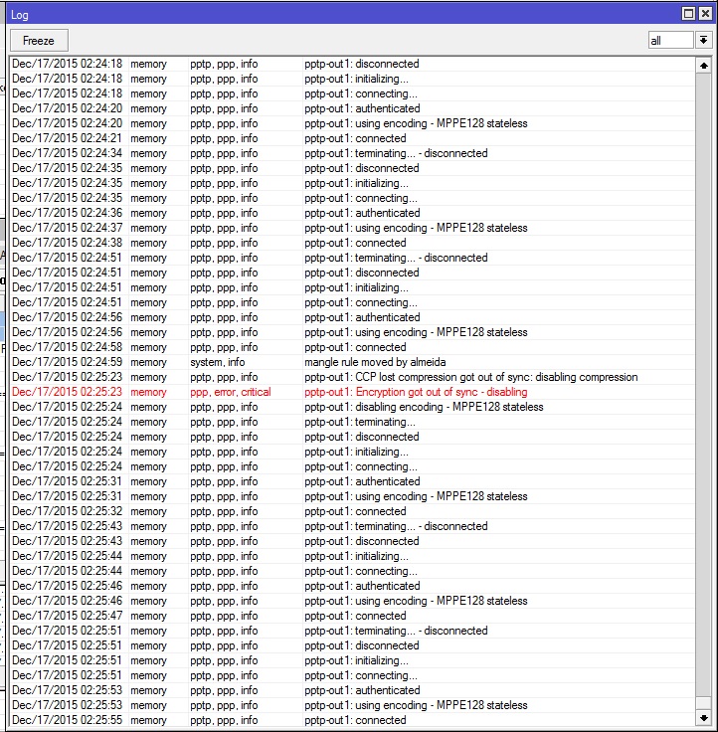Close the Log window
Screen dimensions: 718x732
(x=705, y=14)
